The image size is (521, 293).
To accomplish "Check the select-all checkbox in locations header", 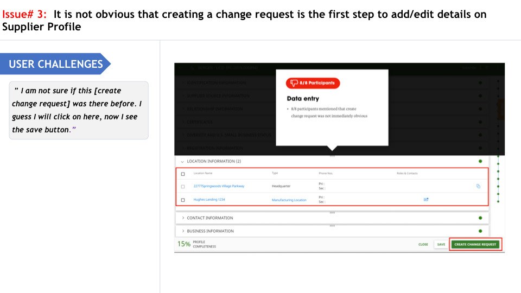I will [x=183, y=174].
